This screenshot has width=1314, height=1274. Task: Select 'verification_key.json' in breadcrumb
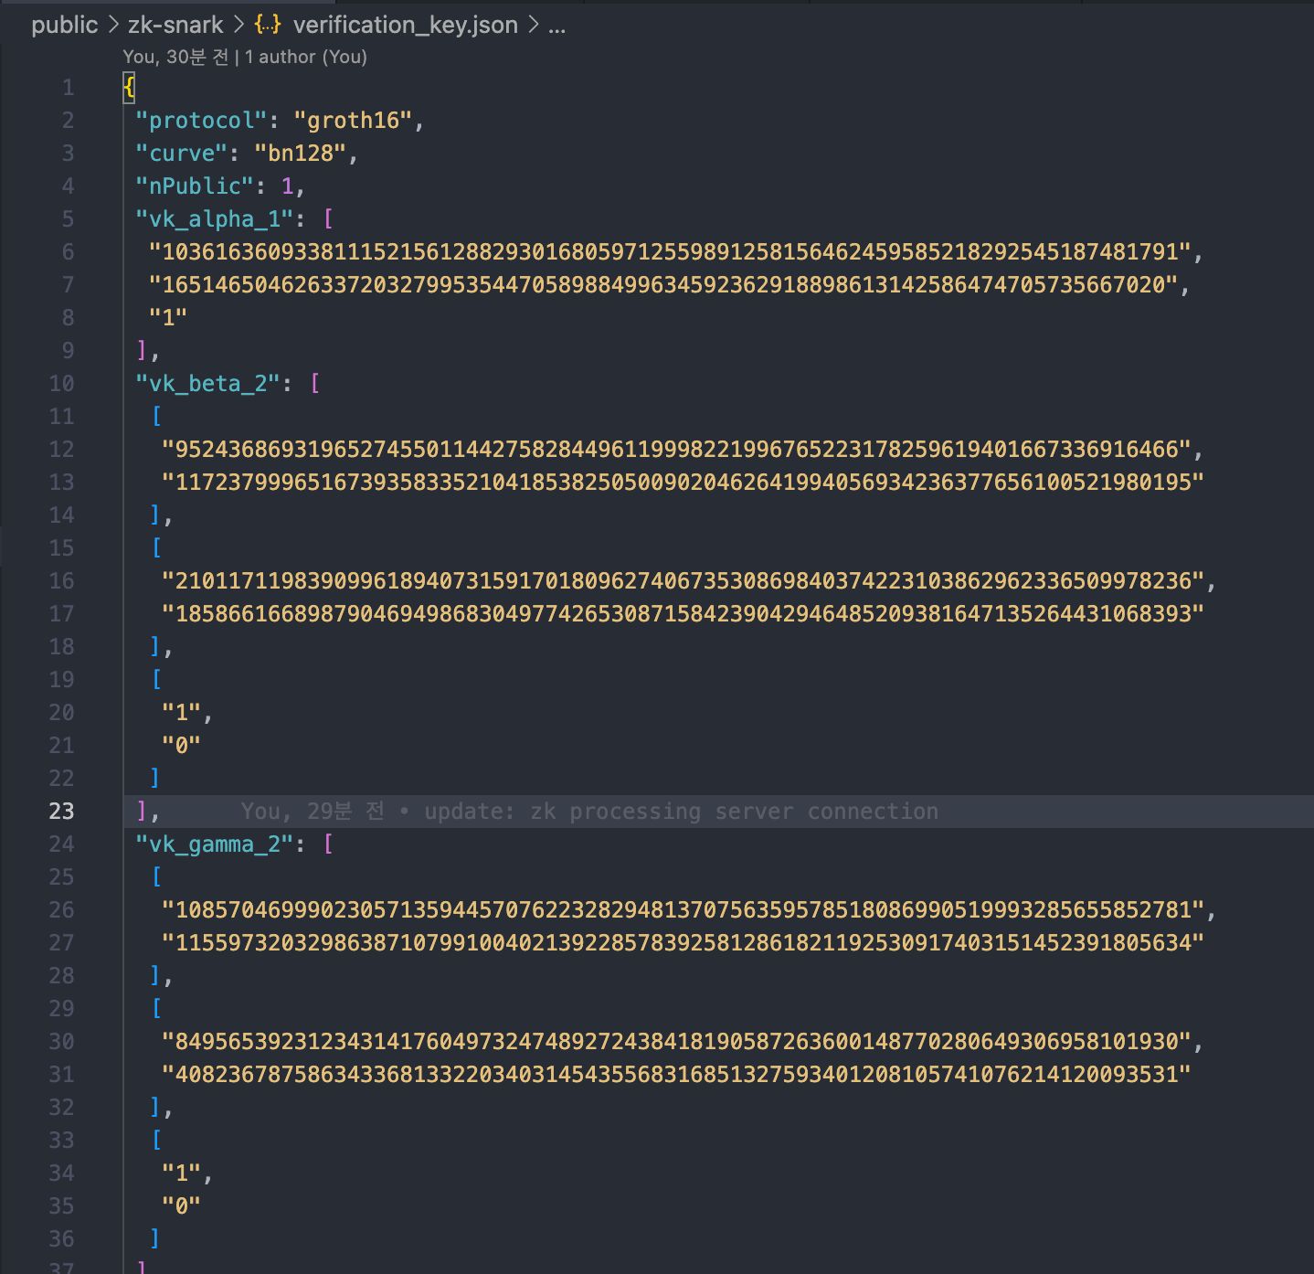(x=406, y=25)
